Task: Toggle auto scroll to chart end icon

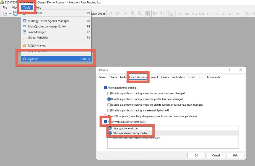Action: pos(155,14)
